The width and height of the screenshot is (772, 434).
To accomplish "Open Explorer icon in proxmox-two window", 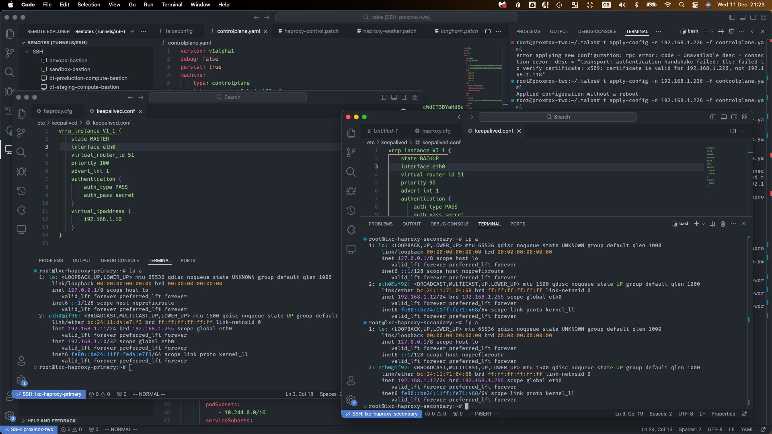I will pos(10,34).
